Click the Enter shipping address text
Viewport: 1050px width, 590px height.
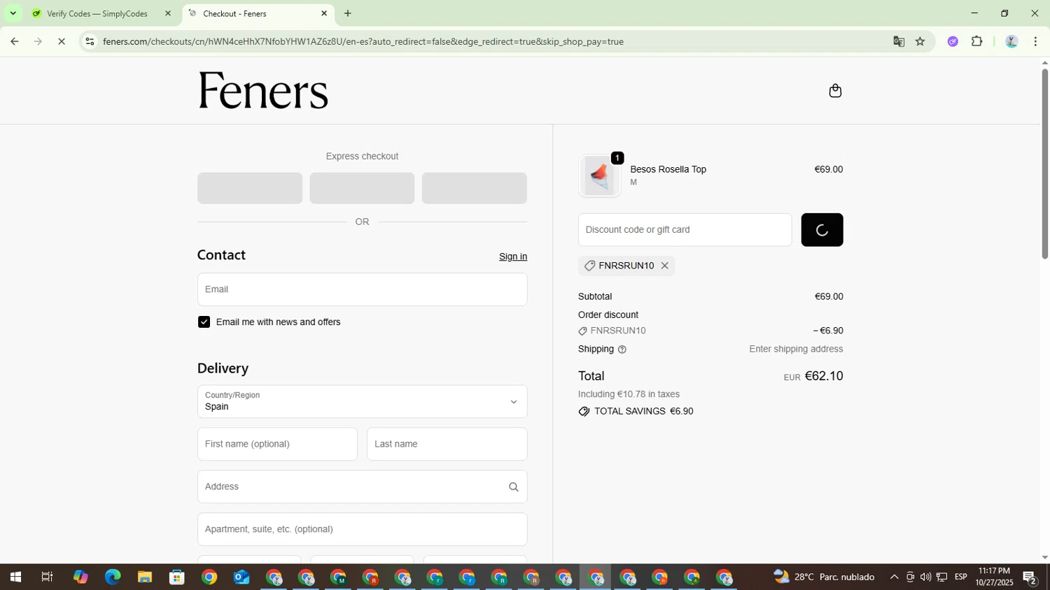[x=796, y=349]
